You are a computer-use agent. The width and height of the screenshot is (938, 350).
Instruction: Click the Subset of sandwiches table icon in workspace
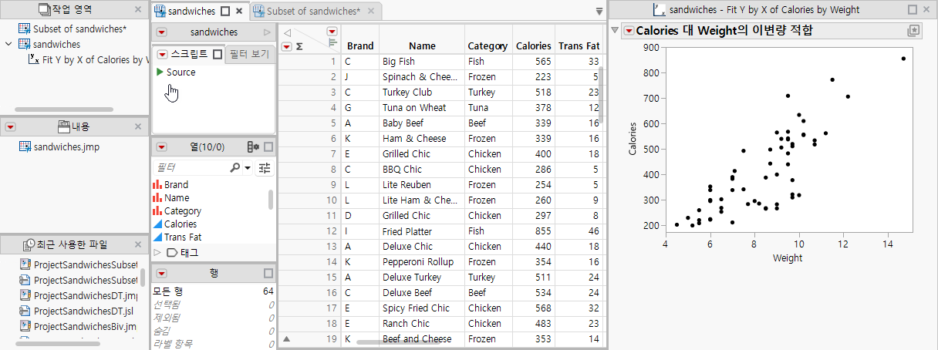(25, 29)
